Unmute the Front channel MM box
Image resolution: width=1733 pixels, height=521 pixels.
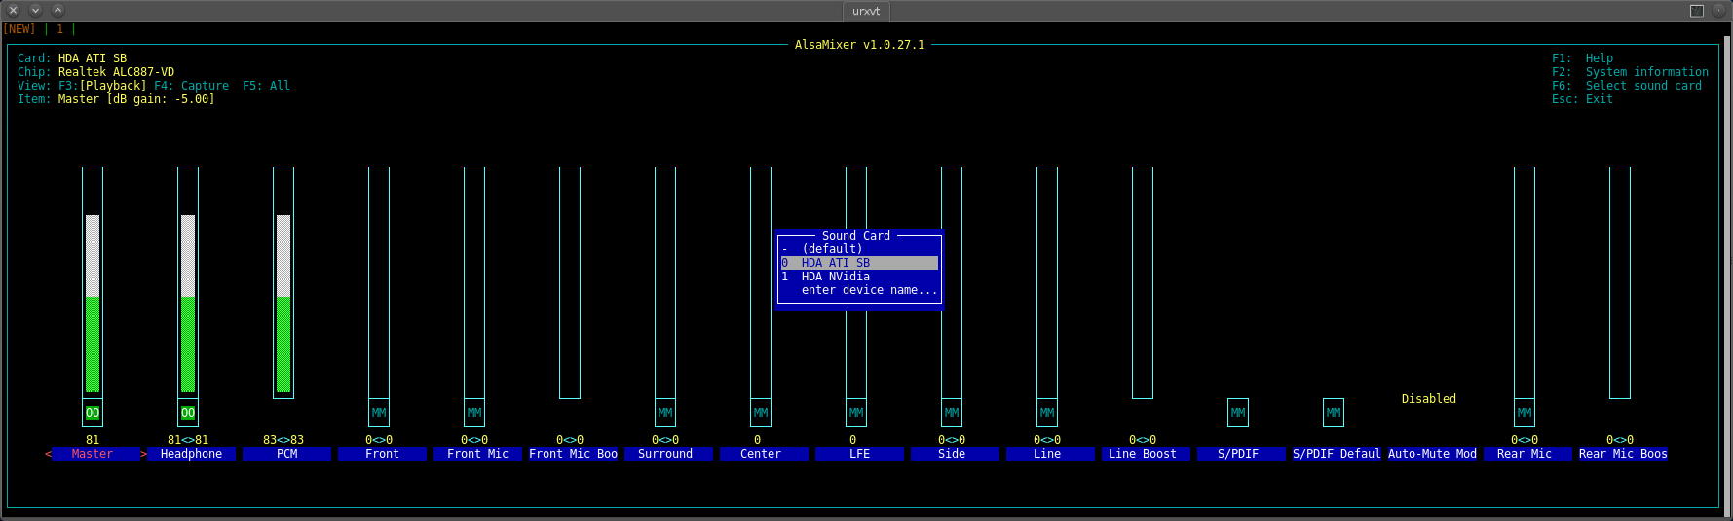379,413
